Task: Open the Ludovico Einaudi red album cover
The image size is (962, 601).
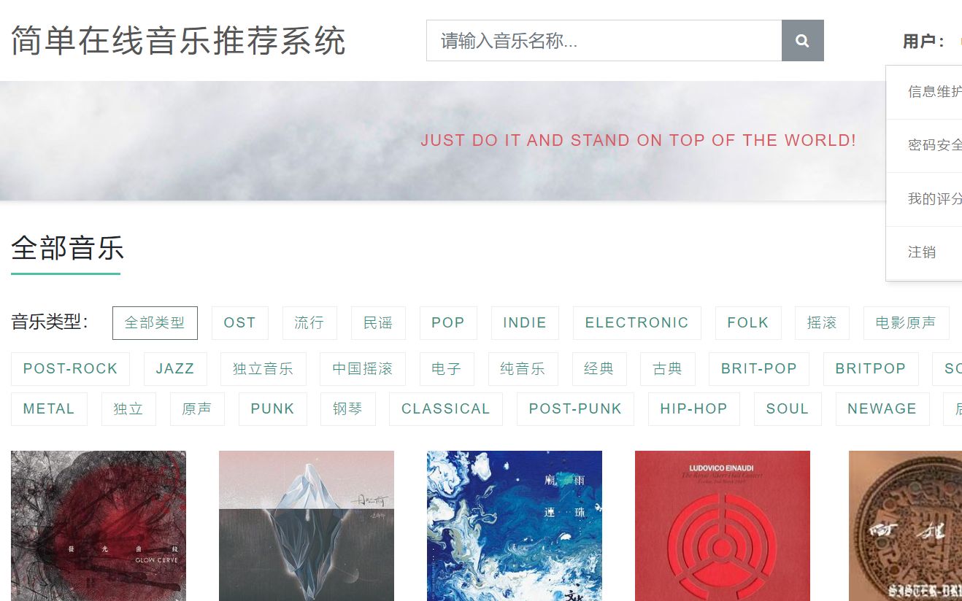Action: [723, 526]
